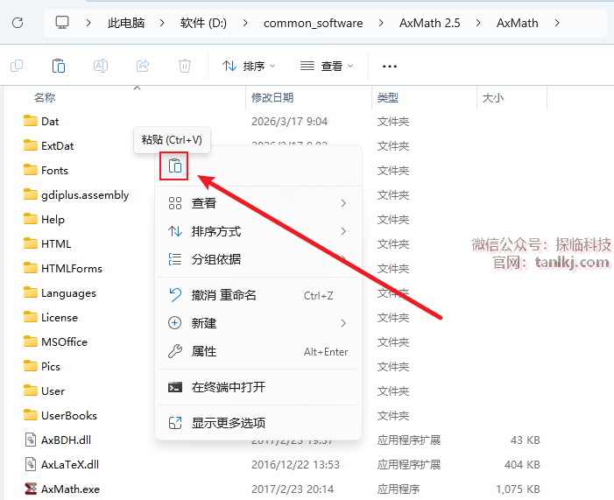Click the 2016/12/22 13:53 modified date
Viewport: 614px width, 500px height.
pos(295,464)
